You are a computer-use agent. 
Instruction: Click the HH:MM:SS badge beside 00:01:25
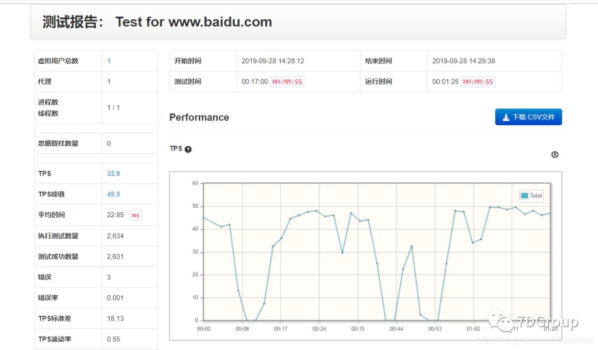coord(478,81)
